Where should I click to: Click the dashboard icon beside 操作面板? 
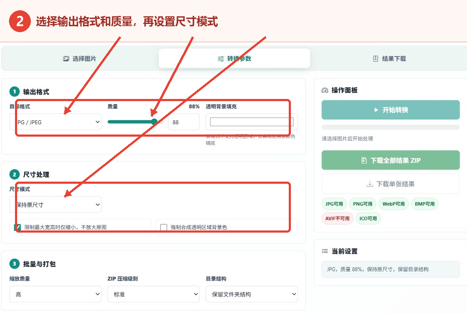[x=325, y=90]
